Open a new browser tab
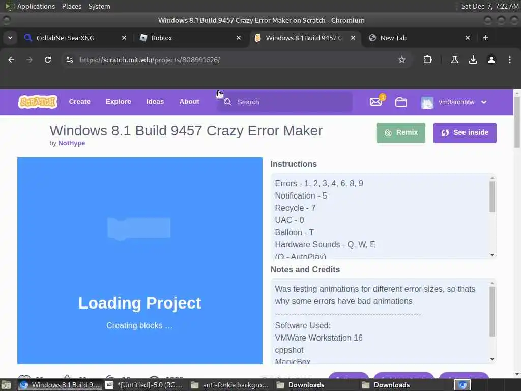Viewport: 521px width, 391px height. click(486, 38)
